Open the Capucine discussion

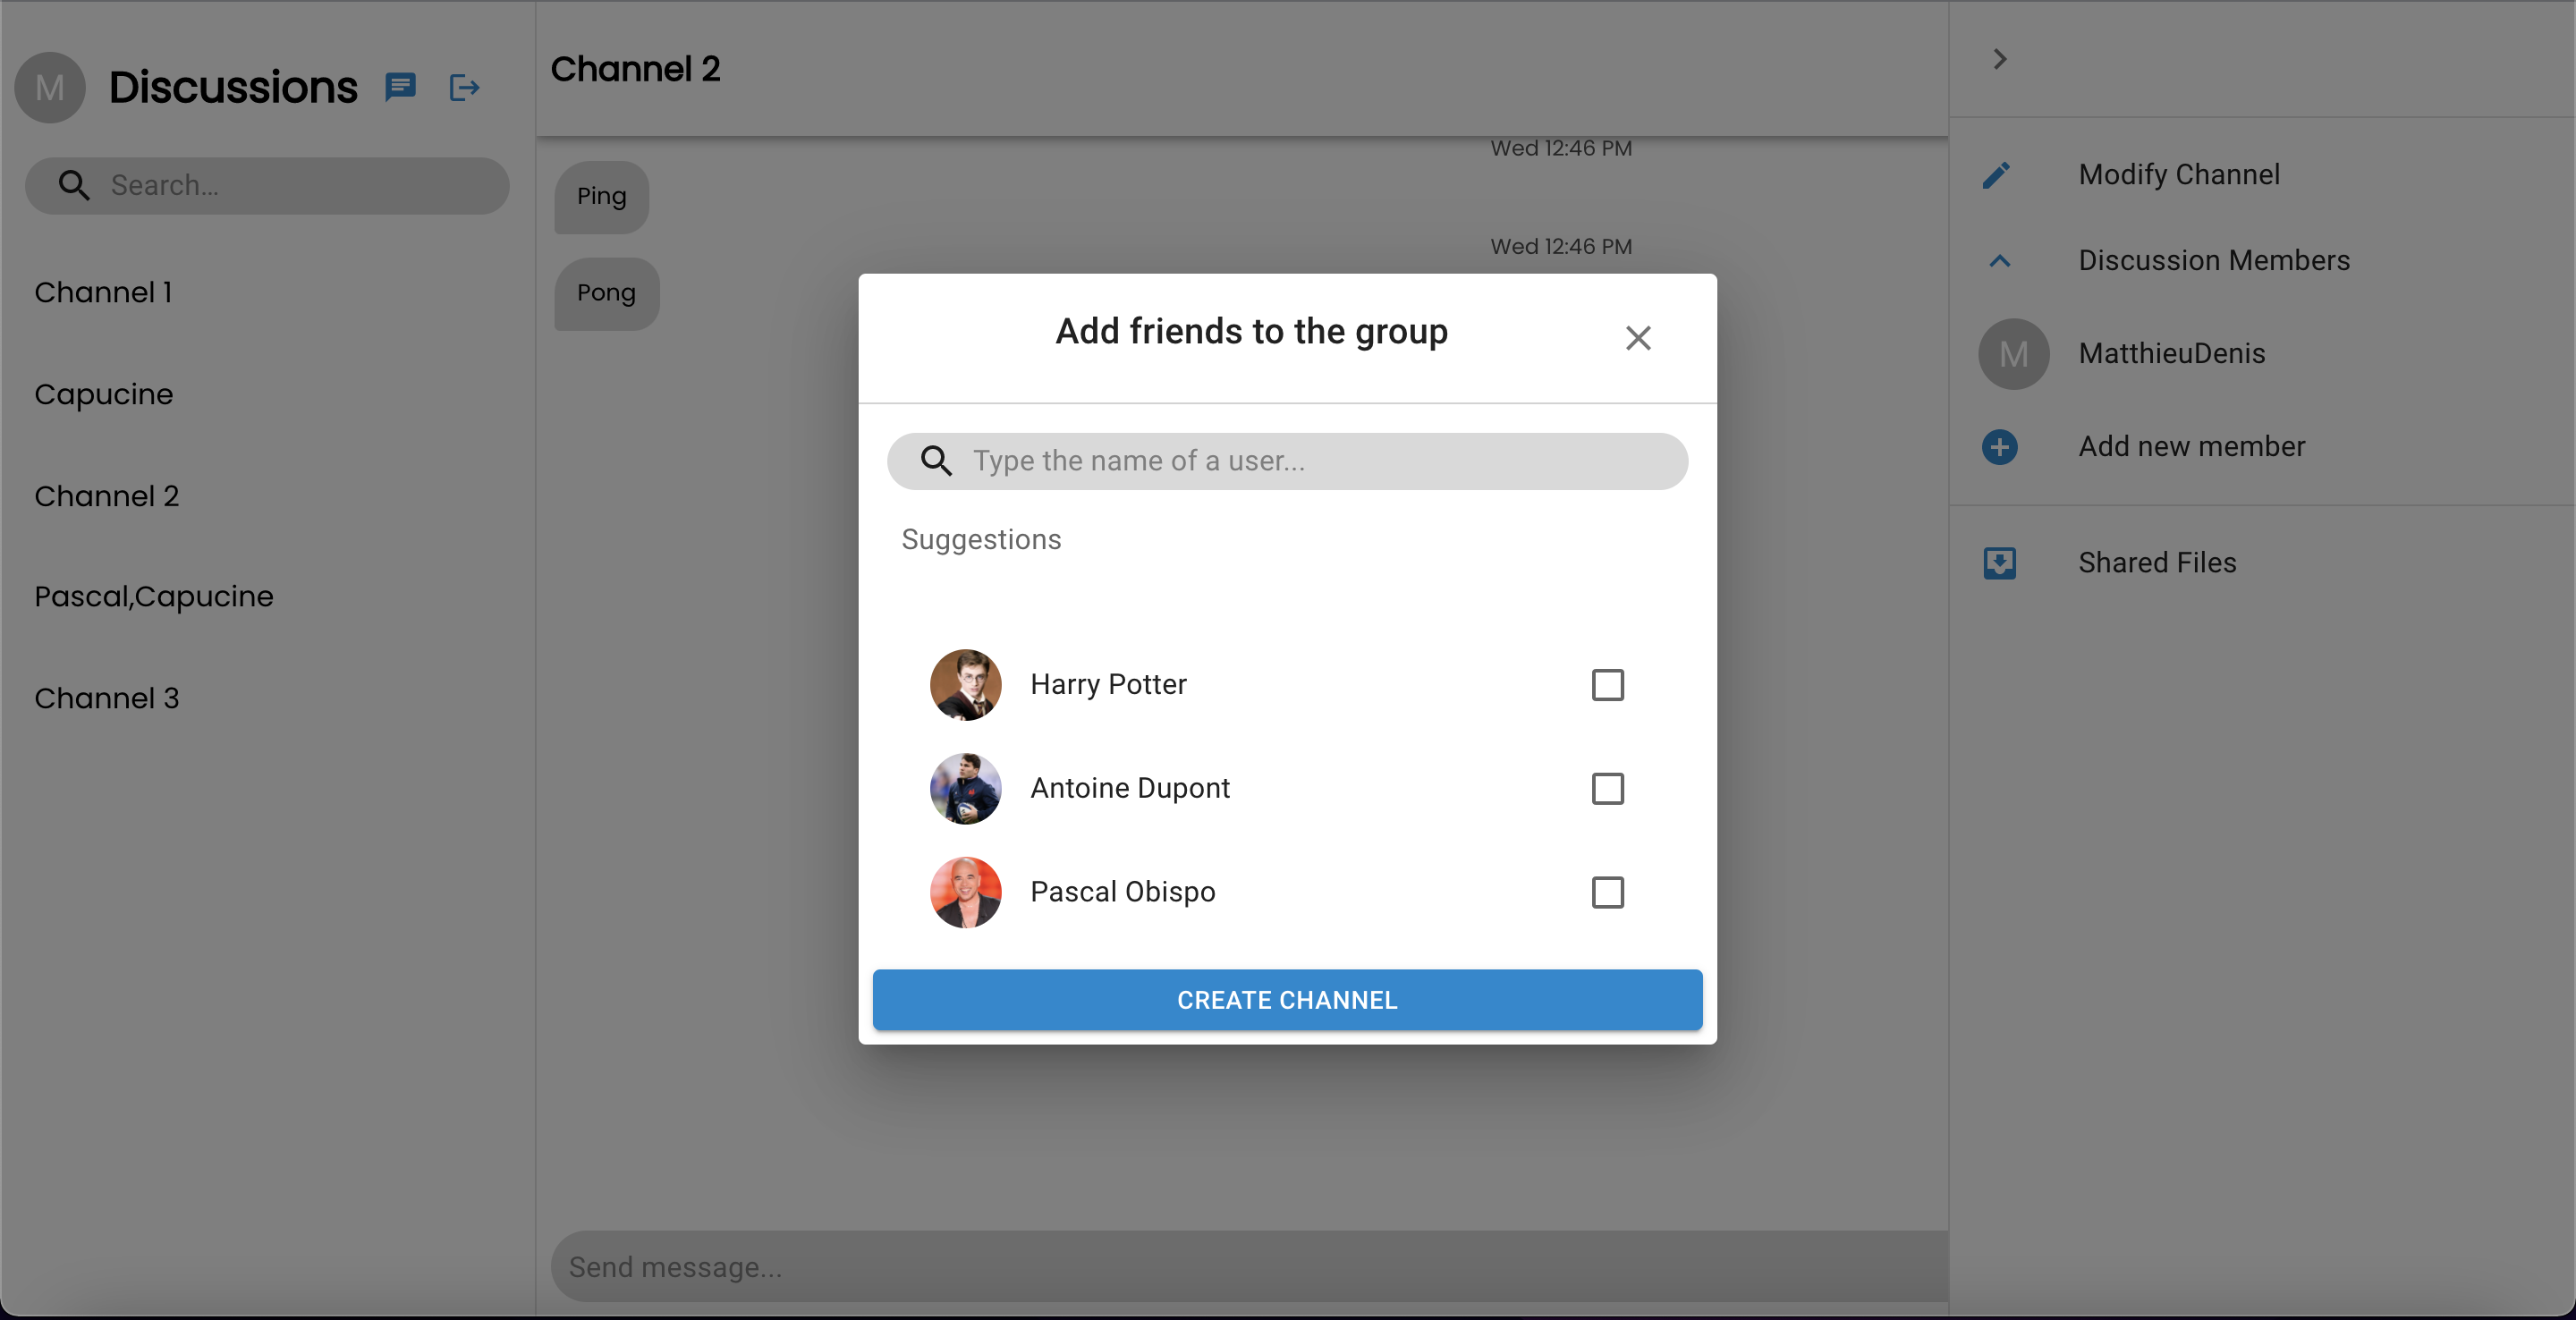[x=104, y=394]
